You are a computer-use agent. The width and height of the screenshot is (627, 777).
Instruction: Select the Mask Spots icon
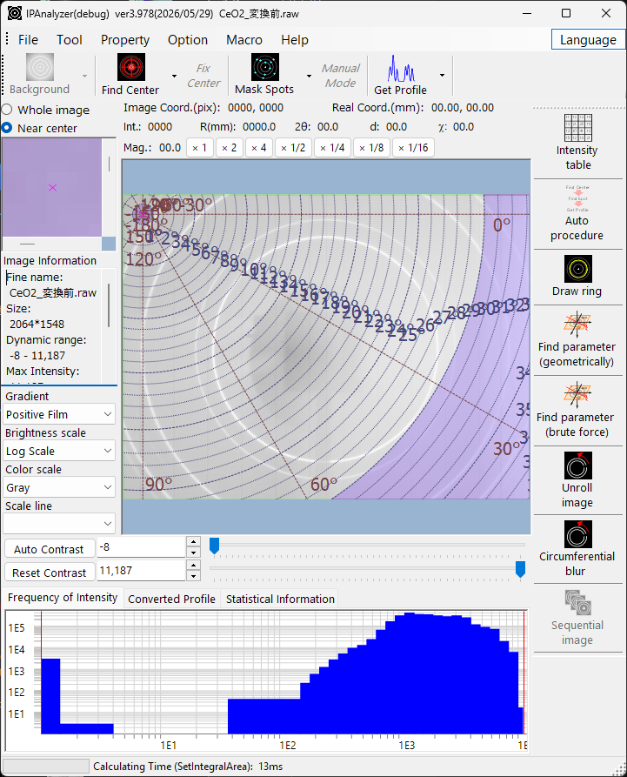click(x=265, y=67)
